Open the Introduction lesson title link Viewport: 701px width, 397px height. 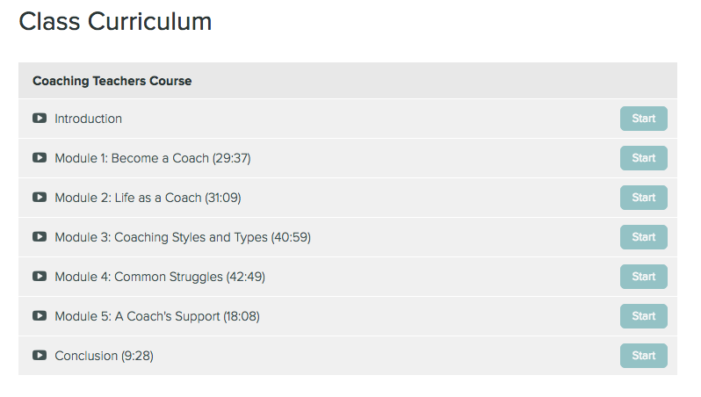(88, 119)
